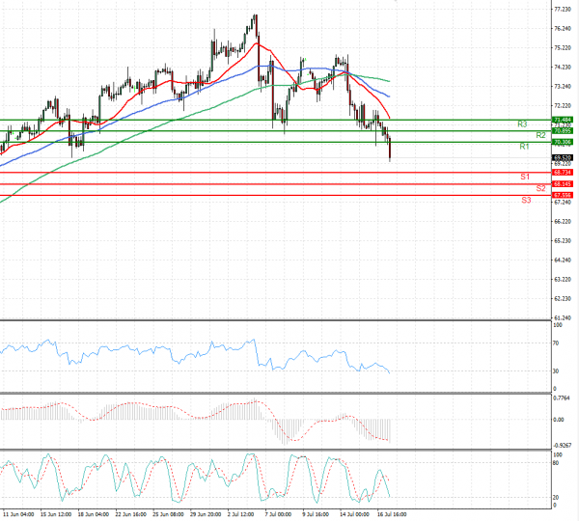
Task: Click the R2 resistance label
Action: (540, 135)
